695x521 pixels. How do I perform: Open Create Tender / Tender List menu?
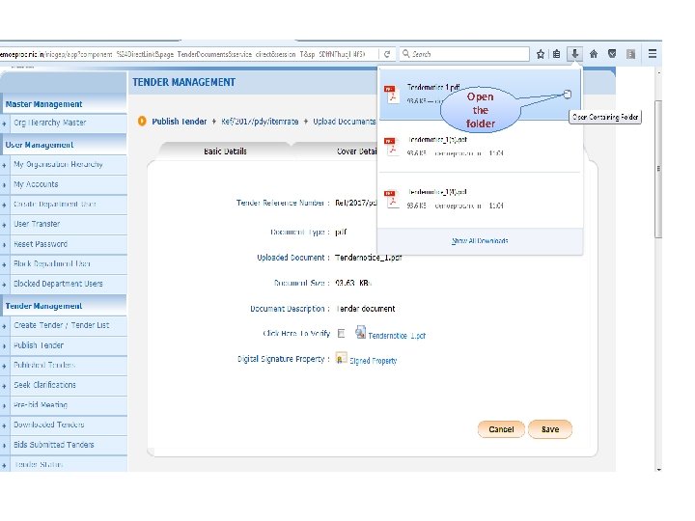(x=64, y=325)
